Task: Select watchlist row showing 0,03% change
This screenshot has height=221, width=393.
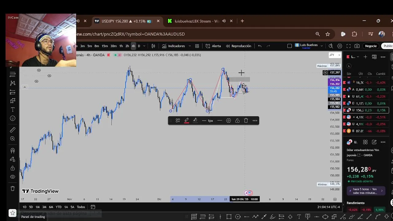Action: [x=366, y=90]
